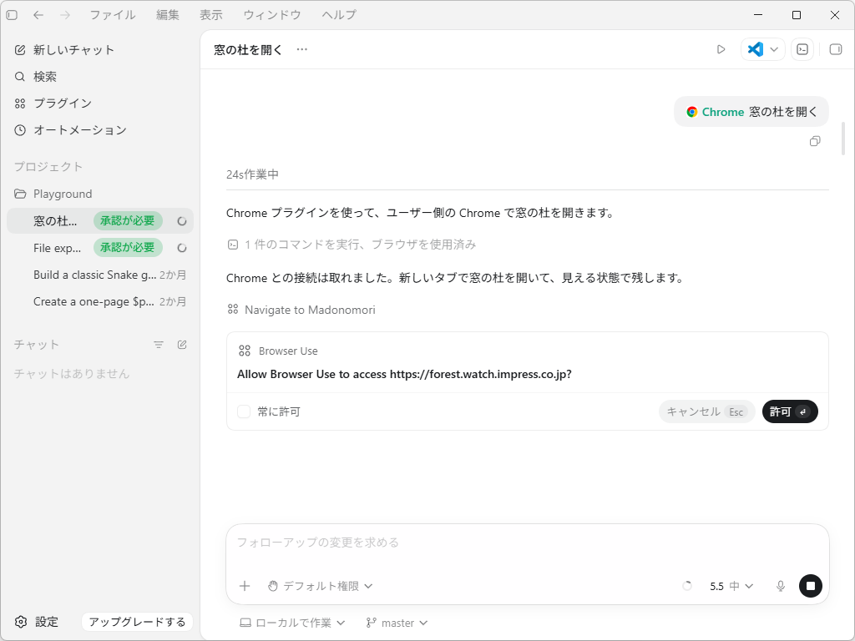Copy the user message with copy icon
This screenshot has width=855, height=641.
click(x=815, y=142)
